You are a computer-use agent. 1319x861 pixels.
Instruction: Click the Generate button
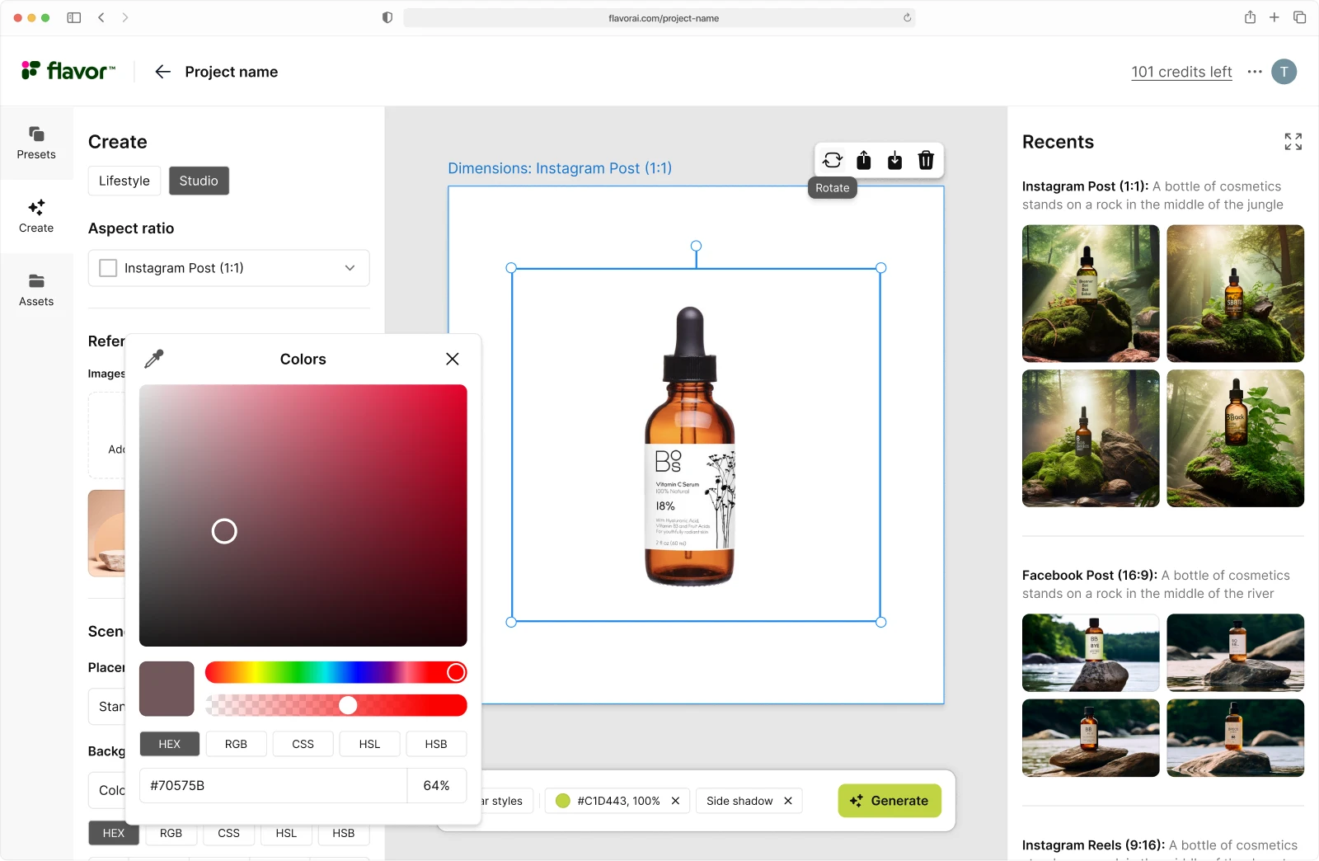click(x=890, y=801)
